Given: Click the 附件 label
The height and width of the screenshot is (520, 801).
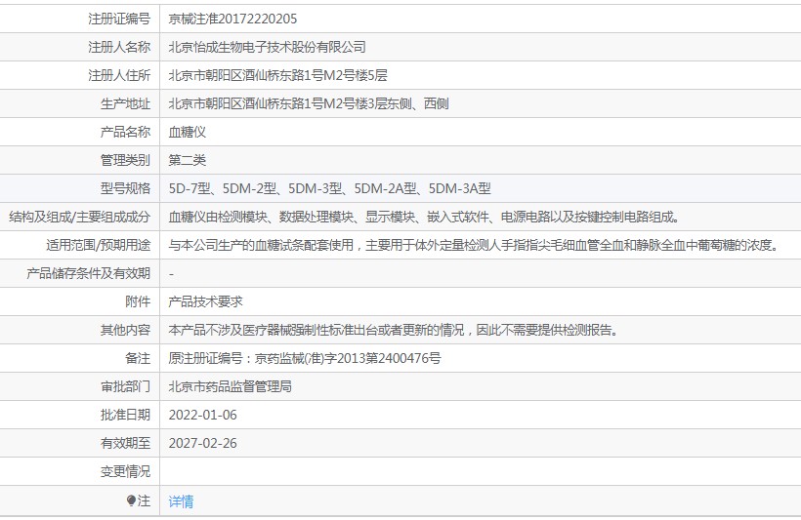Looking at the screenshot, I should (138, 302).
